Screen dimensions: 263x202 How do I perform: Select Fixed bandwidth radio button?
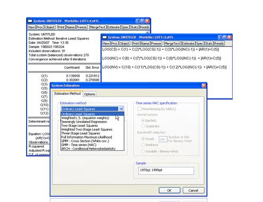point(143,139)
